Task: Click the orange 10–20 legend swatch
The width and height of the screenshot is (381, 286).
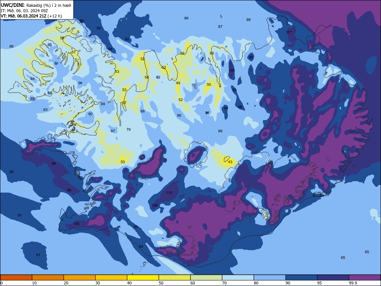Action: pyautogui.click(x=48, y=278)
